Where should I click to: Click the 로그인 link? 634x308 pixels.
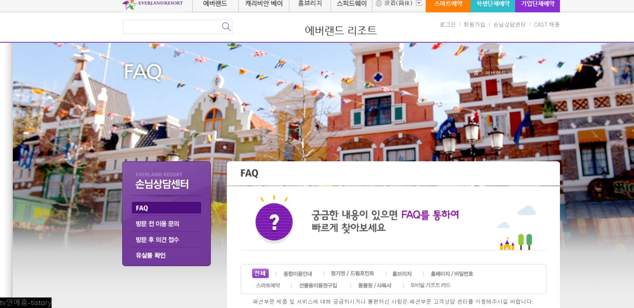click(x=448, y=24)
